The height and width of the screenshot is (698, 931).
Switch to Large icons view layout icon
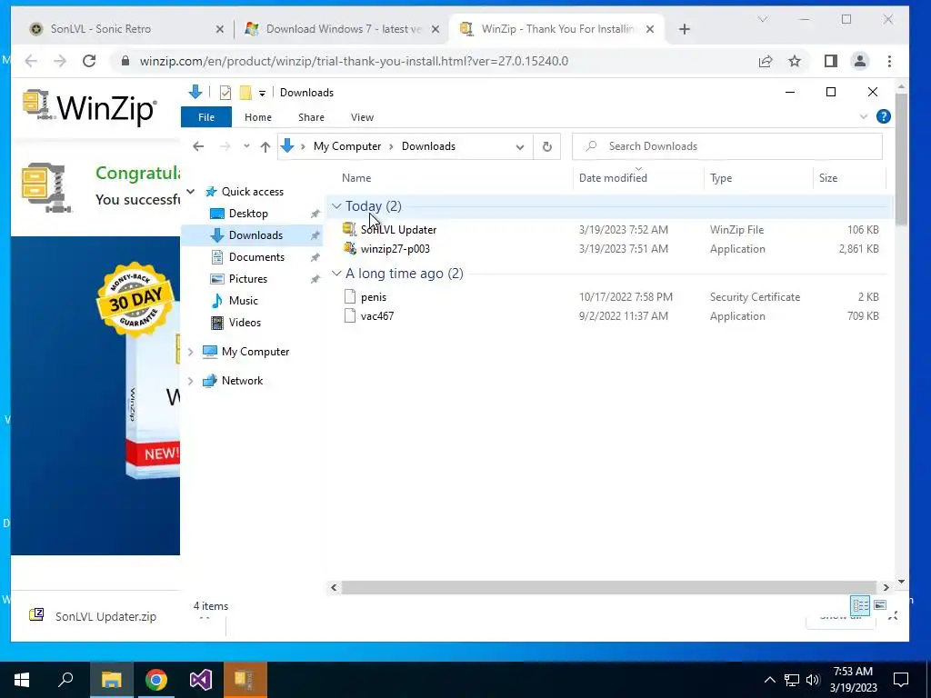pos(880,605)
